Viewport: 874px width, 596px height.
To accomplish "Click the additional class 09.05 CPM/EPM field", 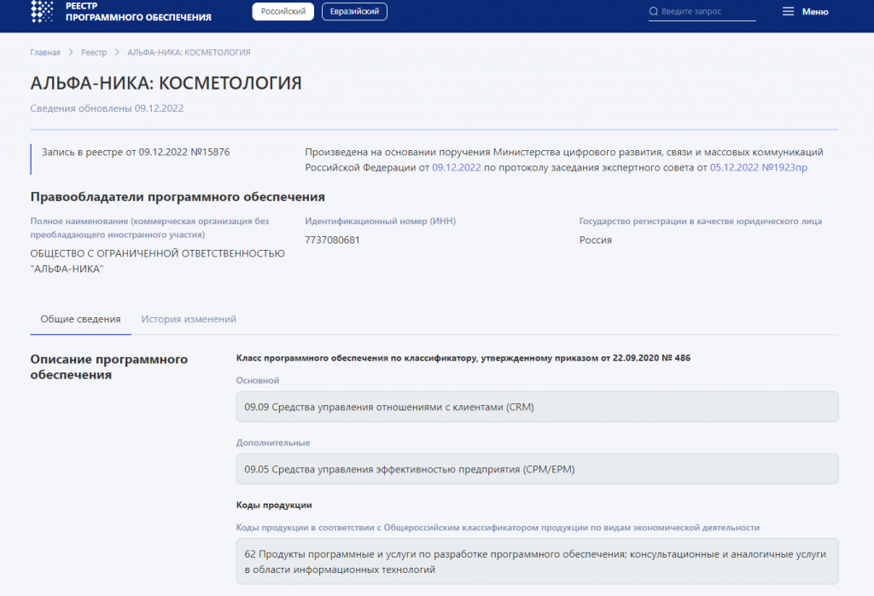I will tap(538, 469).
